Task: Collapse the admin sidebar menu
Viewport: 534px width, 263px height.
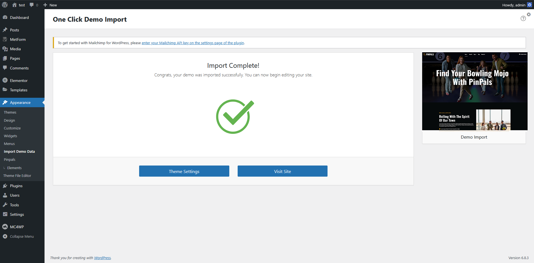Action: click(x=22, y=237)
